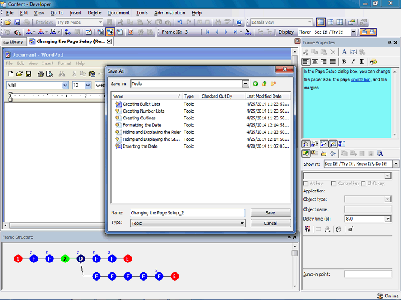Click the open folder icon in main toolbar
This screenshot has width=401, height=300.
click(x=8, y=22)
